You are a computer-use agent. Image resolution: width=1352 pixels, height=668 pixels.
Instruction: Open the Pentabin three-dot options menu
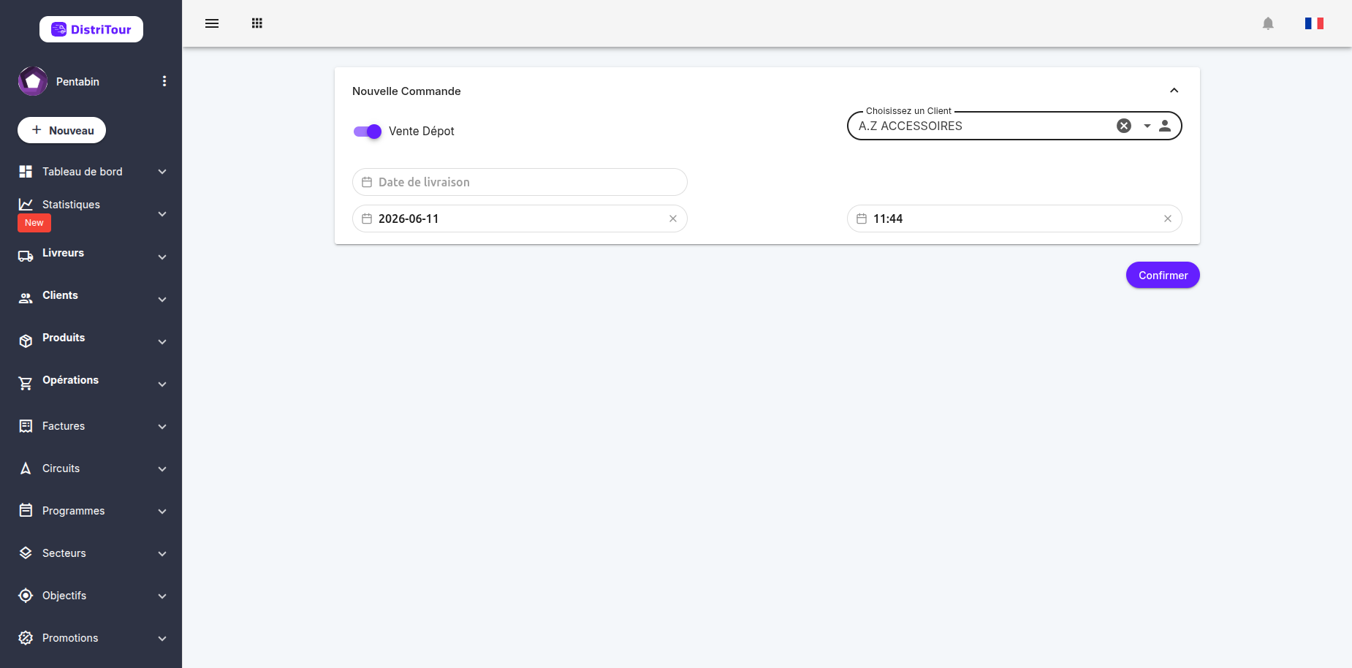point(164,81)
